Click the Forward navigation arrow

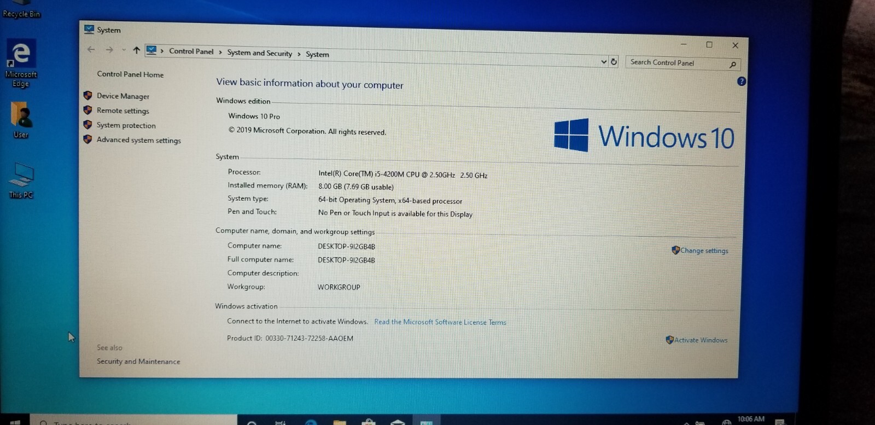(x=109, y=50)
